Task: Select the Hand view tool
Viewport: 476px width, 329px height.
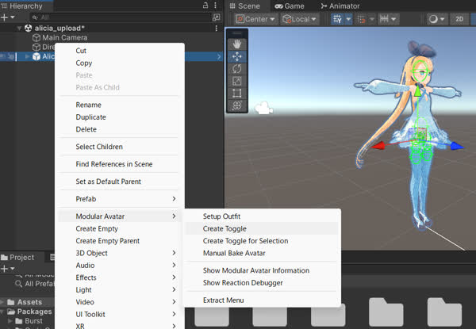Action: click(237, 44)
